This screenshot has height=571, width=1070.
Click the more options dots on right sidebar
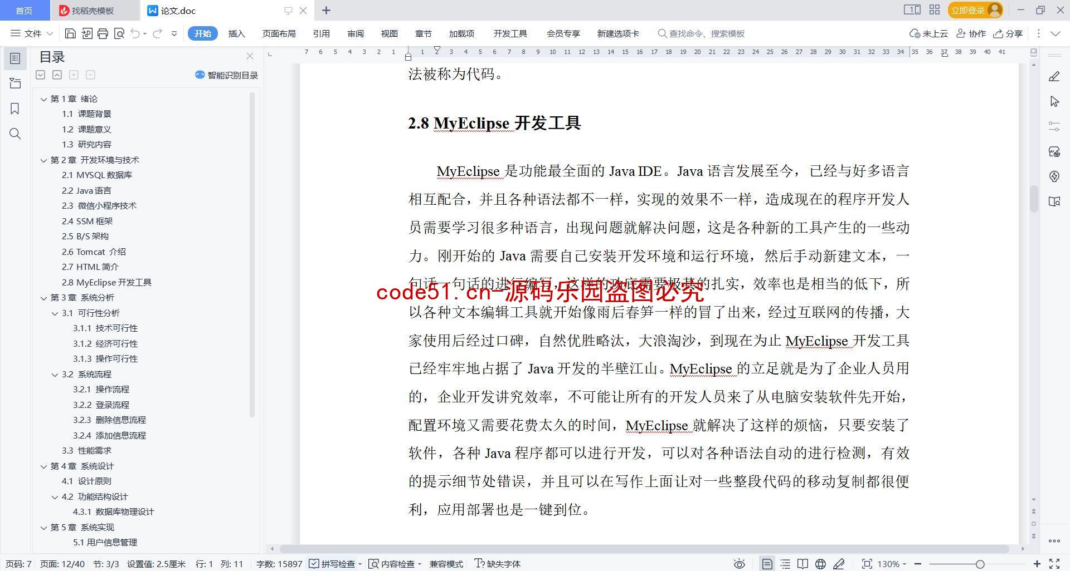[x=1054, y=540]
